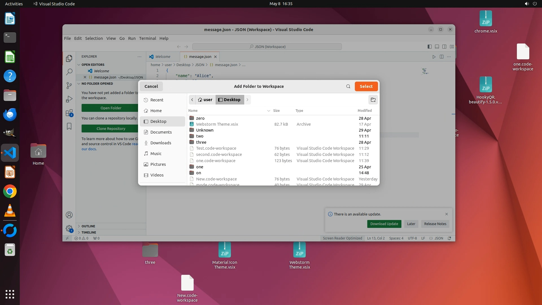
Task: Open the Terminal menu
Action: [147, 38]
